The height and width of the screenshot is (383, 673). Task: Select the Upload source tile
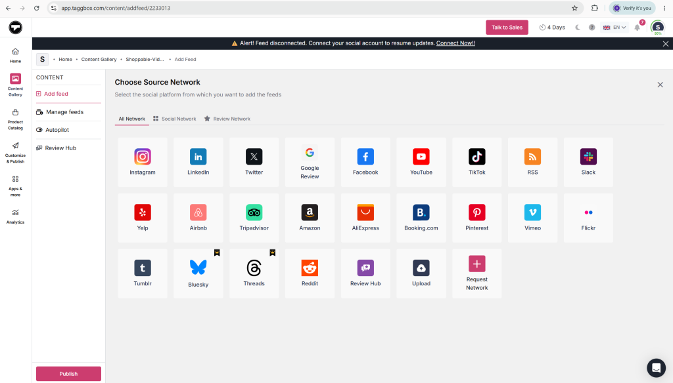pyautogui.click(x=421, y=273)
